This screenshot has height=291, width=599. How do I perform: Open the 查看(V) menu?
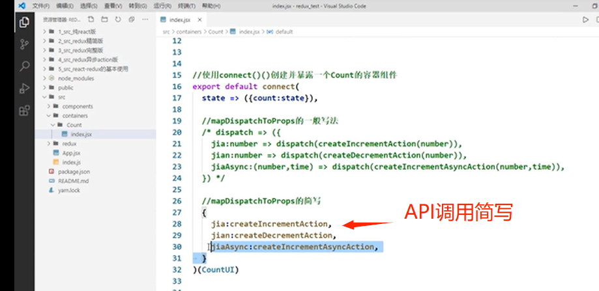click(113, 6)
